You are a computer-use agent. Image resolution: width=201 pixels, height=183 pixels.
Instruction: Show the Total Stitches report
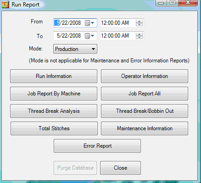pos(54,128)
